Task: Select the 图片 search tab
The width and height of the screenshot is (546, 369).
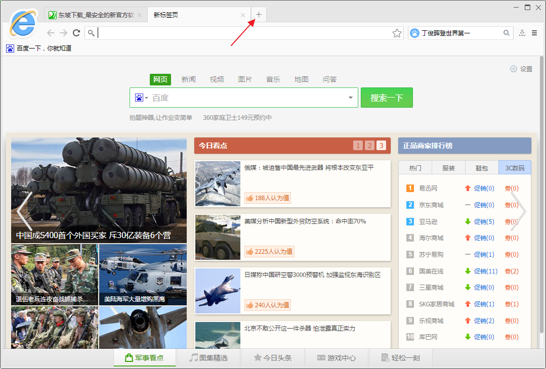Action: pos(245,79)
